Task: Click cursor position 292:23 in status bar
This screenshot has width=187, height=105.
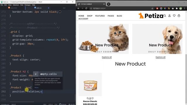Action: pyautogui.click(x=13, y=104)
